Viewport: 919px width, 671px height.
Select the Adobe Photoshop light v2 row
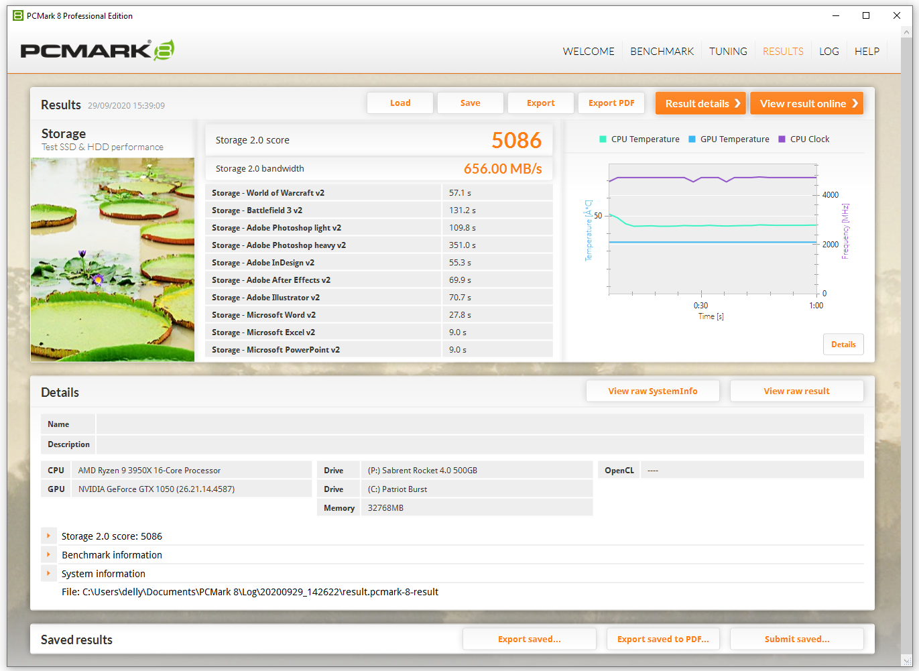point(379,228)
